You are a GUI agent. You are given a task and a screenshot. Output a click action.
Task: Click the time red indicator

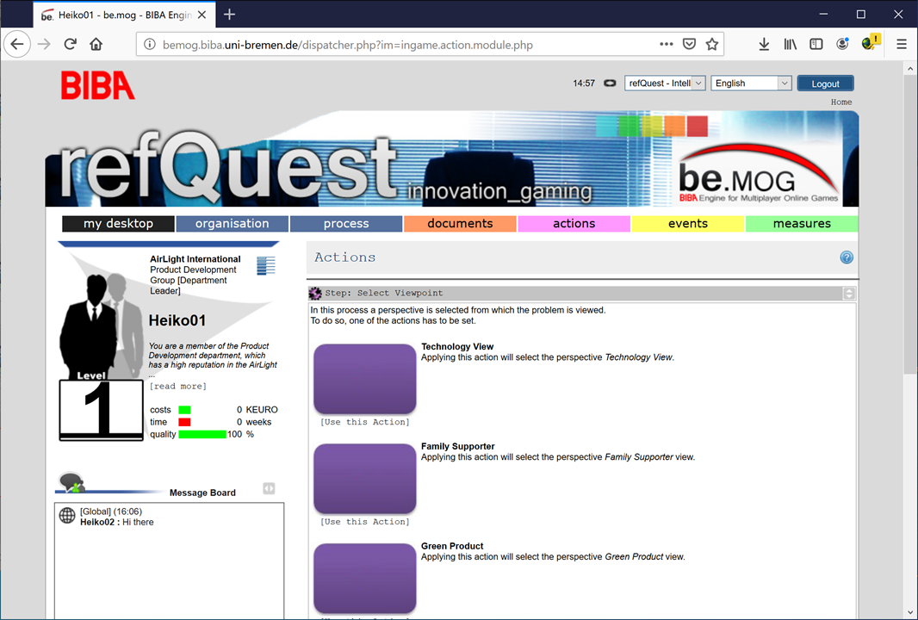coord(184,422)
